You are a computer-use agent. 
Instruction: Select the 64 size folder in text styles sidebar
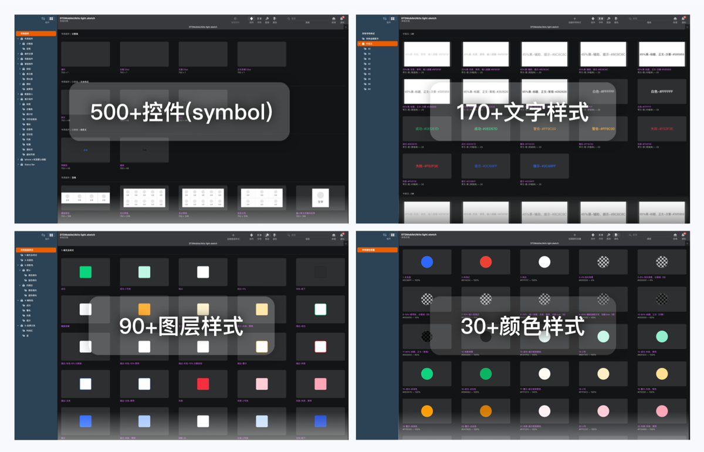[x=368, y=89]
